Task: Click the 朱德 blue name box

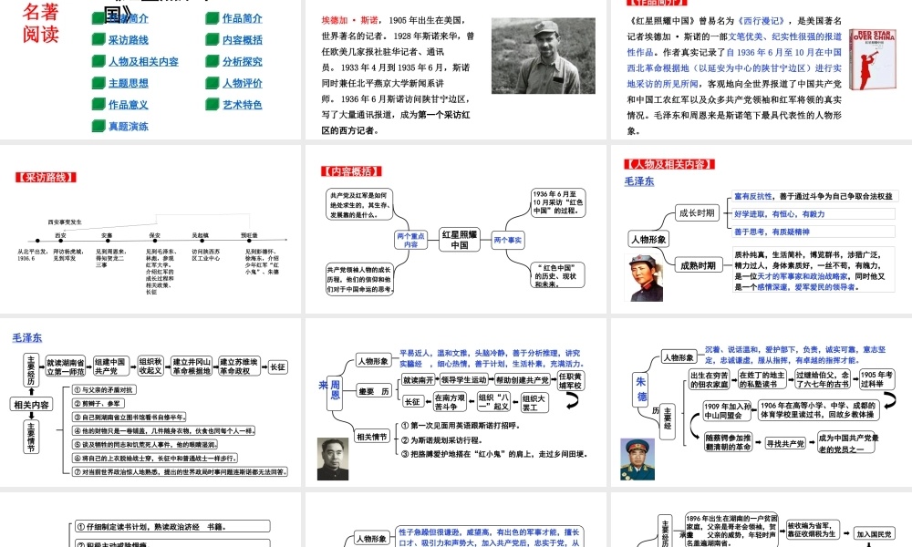Action: tap(641, 389)
